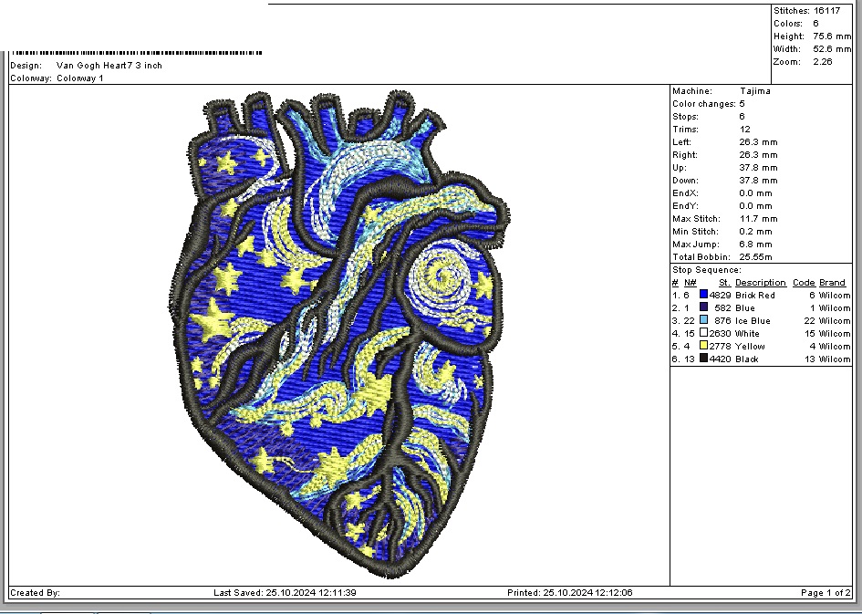Click the 'Stop Sequence:' heading

pyautogui.click(x=706, y=270)
